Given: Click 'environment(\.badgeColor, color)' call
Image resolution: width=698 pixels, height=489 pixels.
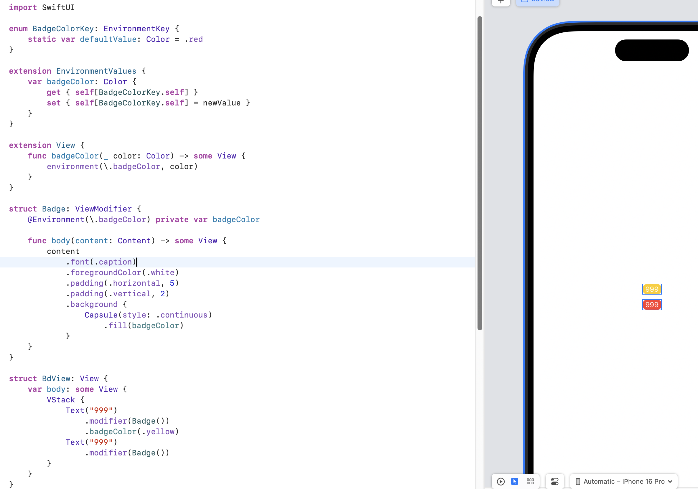Looking at the screenshot, I should tap(122, 166).
